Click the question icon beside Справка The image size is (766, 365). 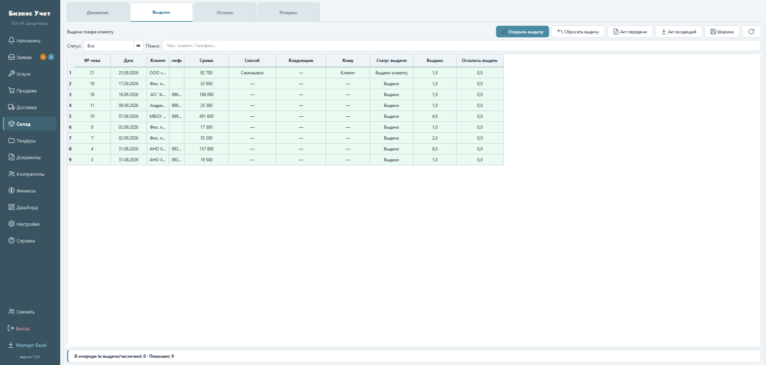point(12,240)
